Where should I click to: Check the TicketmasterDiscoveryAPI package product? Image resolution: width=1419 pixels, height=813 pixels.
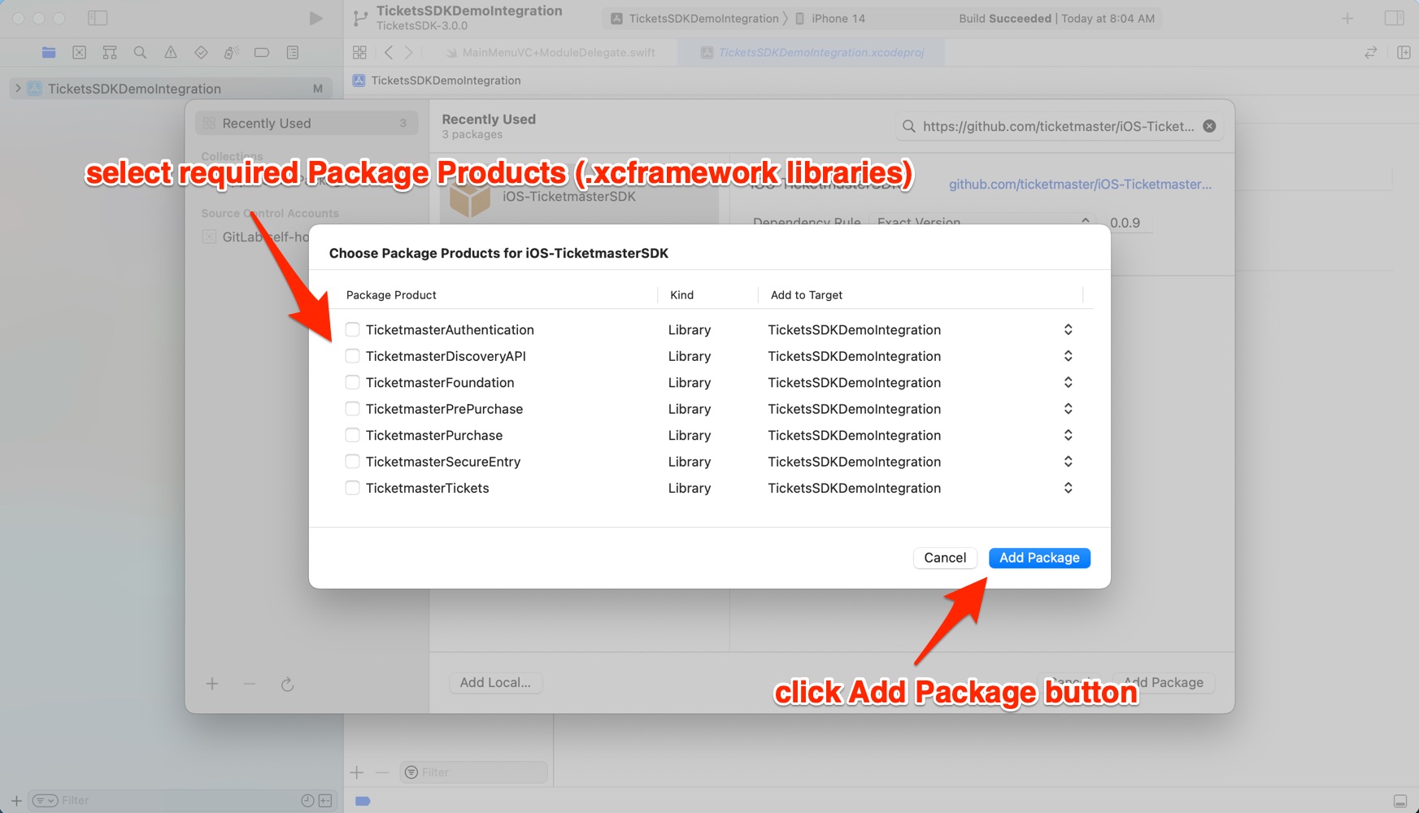click(352, 356)
